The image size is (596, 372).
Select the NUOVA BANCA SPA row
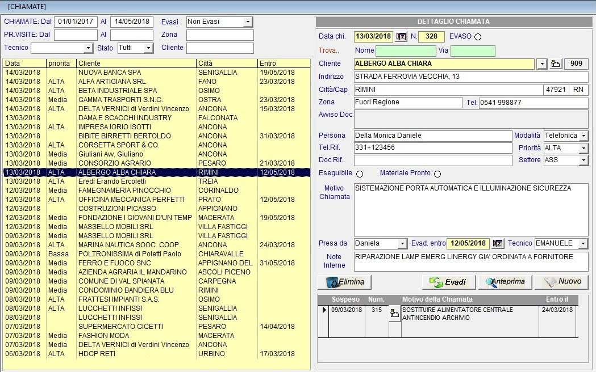click(157, 73)
